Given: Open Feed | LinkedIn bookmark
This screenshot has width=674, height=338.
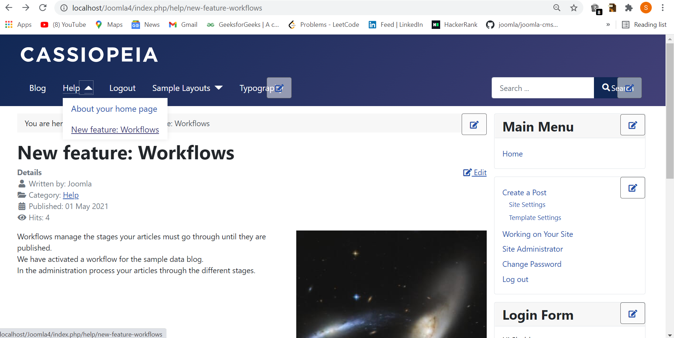Looking at the screenshot, I should click(396, 25).
